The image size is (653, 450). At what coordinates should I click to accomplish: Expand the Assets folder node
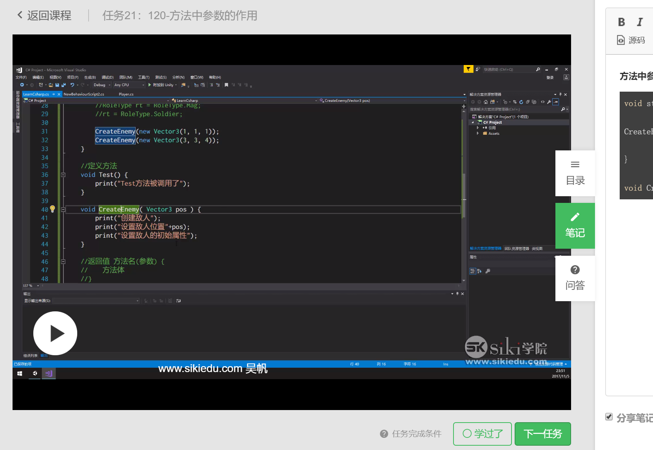[477, 133]
